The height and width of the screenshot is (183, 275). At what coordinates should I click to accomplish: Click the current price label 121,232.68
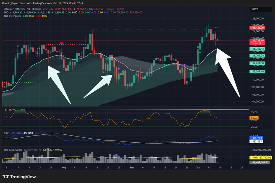click(x=257, y=41)
